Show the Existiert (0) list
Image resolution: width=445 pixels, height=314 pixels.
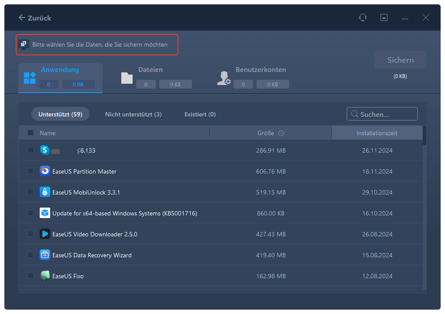coord(200,114)
